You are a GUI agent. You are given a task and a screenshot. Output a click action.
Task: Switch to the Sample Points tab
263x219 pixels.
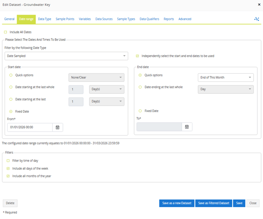[x=65, y=19]
